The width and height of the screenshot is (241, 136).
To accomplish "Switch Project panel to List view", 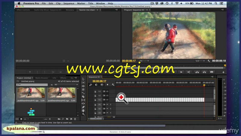I will coord(17,119).
